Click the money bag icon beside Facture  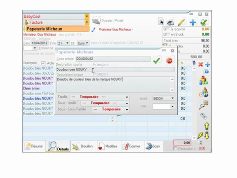(x=26, y=22)
